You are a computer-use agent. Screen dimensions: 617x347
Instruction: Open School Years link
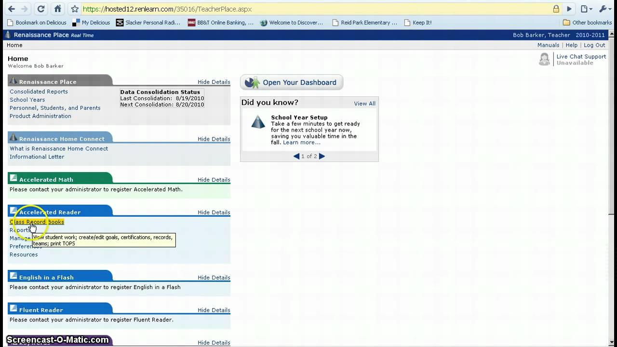27,100
